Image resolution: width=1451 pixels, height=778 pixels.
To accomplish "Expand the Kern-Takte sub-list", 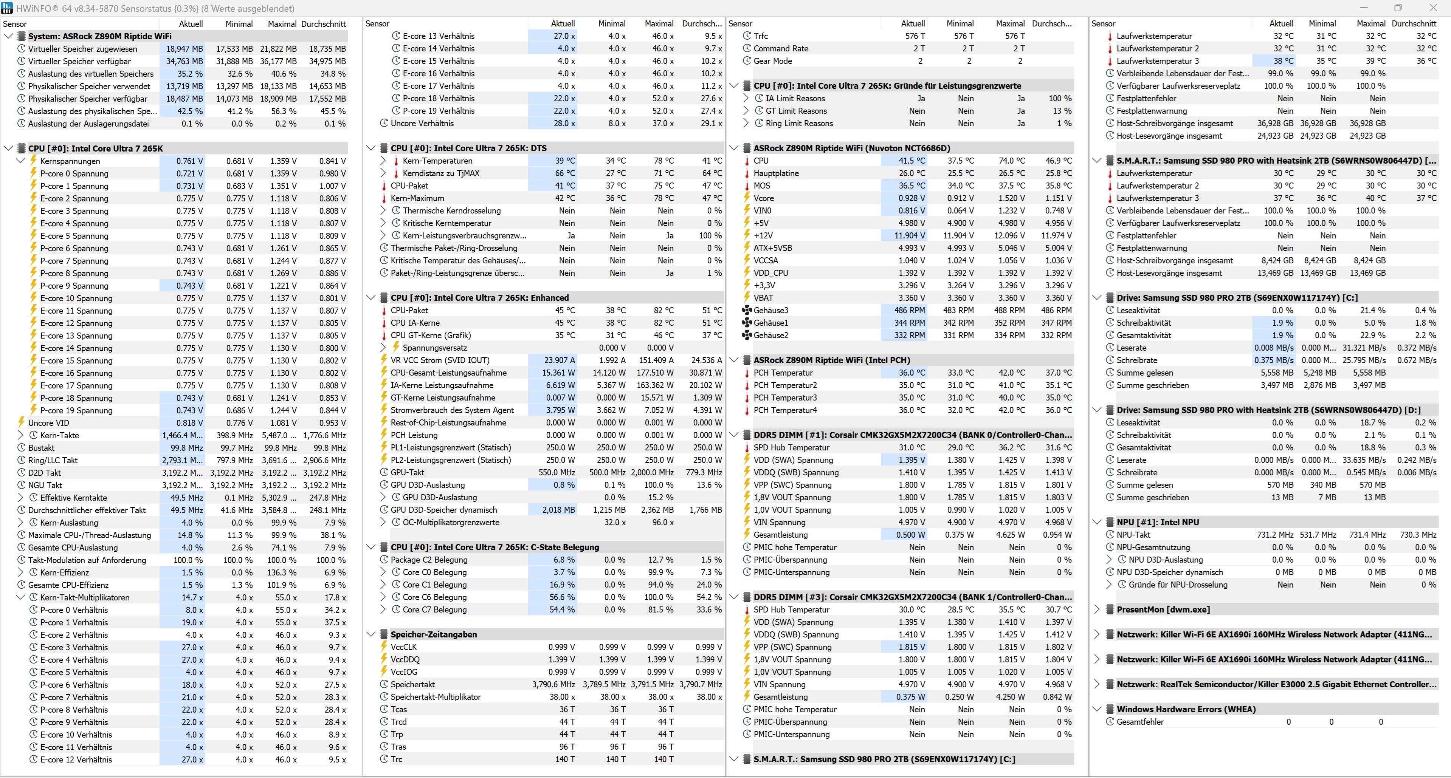I will (x=21, y=435).
